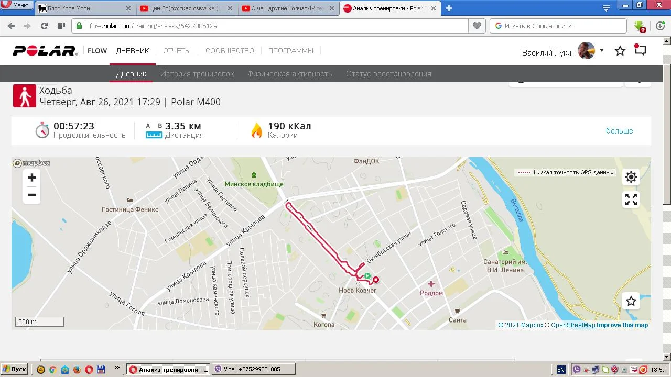Viewport: 671px width, 377px height.
Task: Click the star button on the map
Action: [631, 301]
